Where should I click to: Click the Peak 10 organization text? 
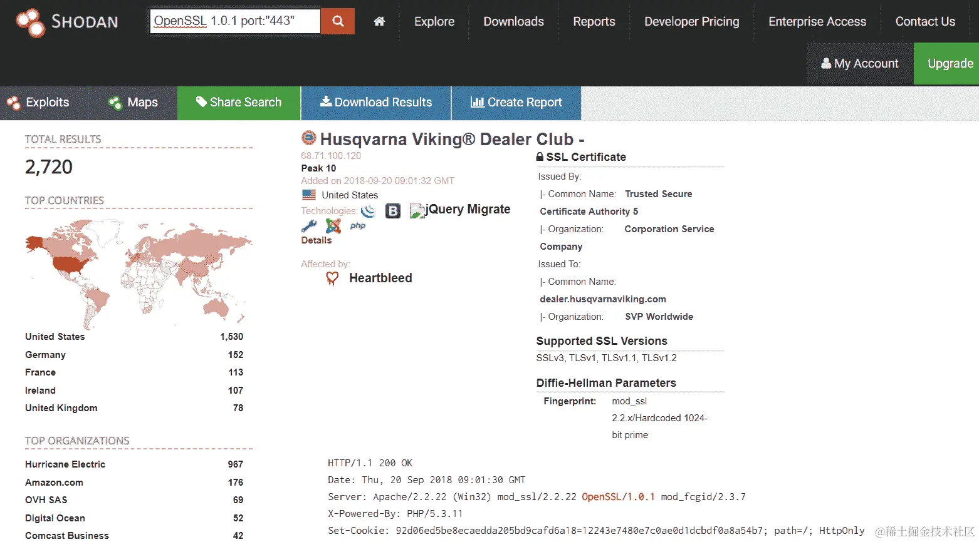pyautogui.click(x=318, y=168)
